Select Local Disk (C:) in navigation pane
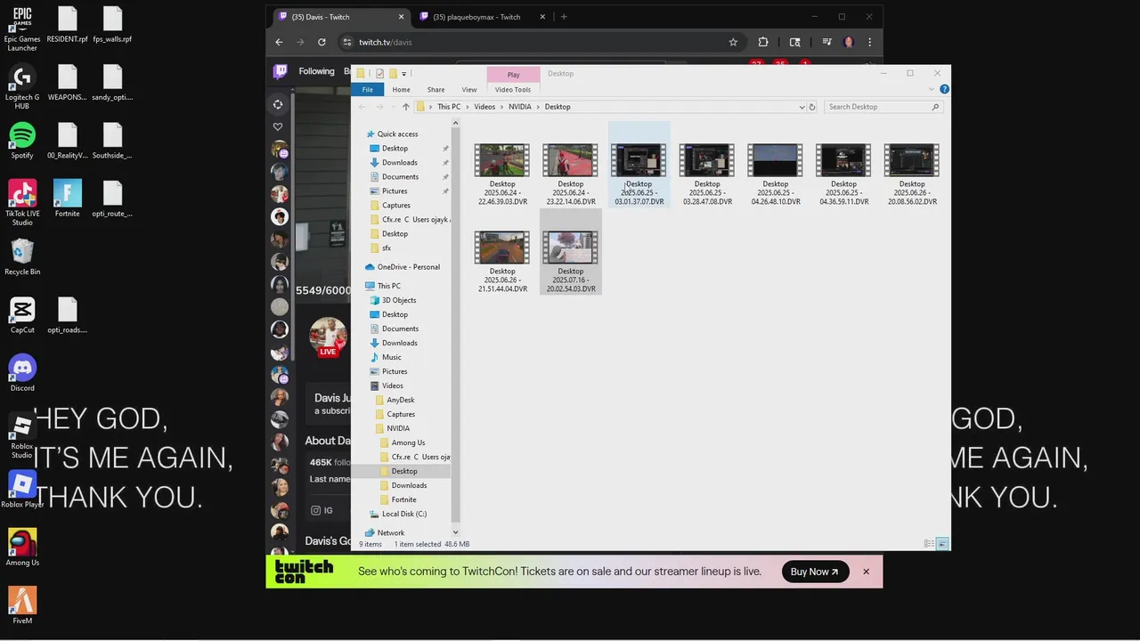Image resolution: width=1140 pixels, height=641 pixels. (x=403, y=514)
